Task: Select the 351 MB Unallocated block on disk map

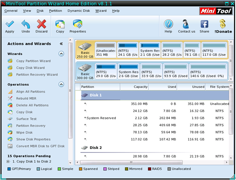Action: (x=106, y=50)
